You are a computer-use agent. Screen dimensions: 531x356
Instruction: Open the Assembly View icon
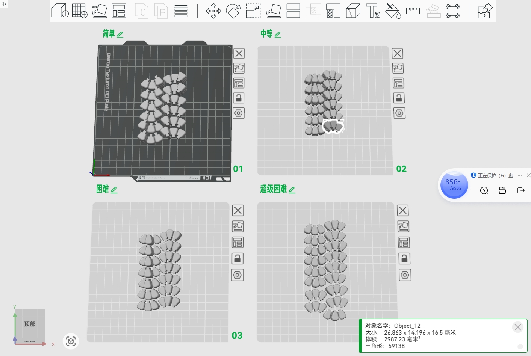tap(452, 11)
